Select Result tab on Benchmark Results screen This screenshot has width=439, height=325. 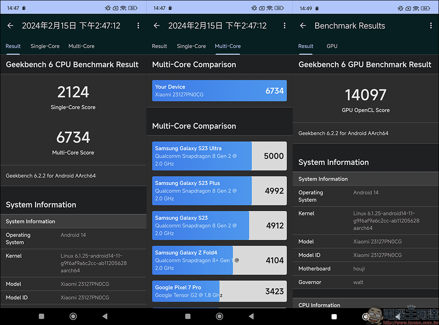click(306, 46)
